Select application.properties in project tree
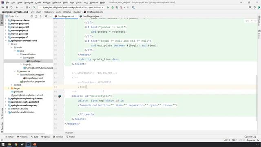Image resolution: width=261 pixels, height=147 pixels. (34, 82)
